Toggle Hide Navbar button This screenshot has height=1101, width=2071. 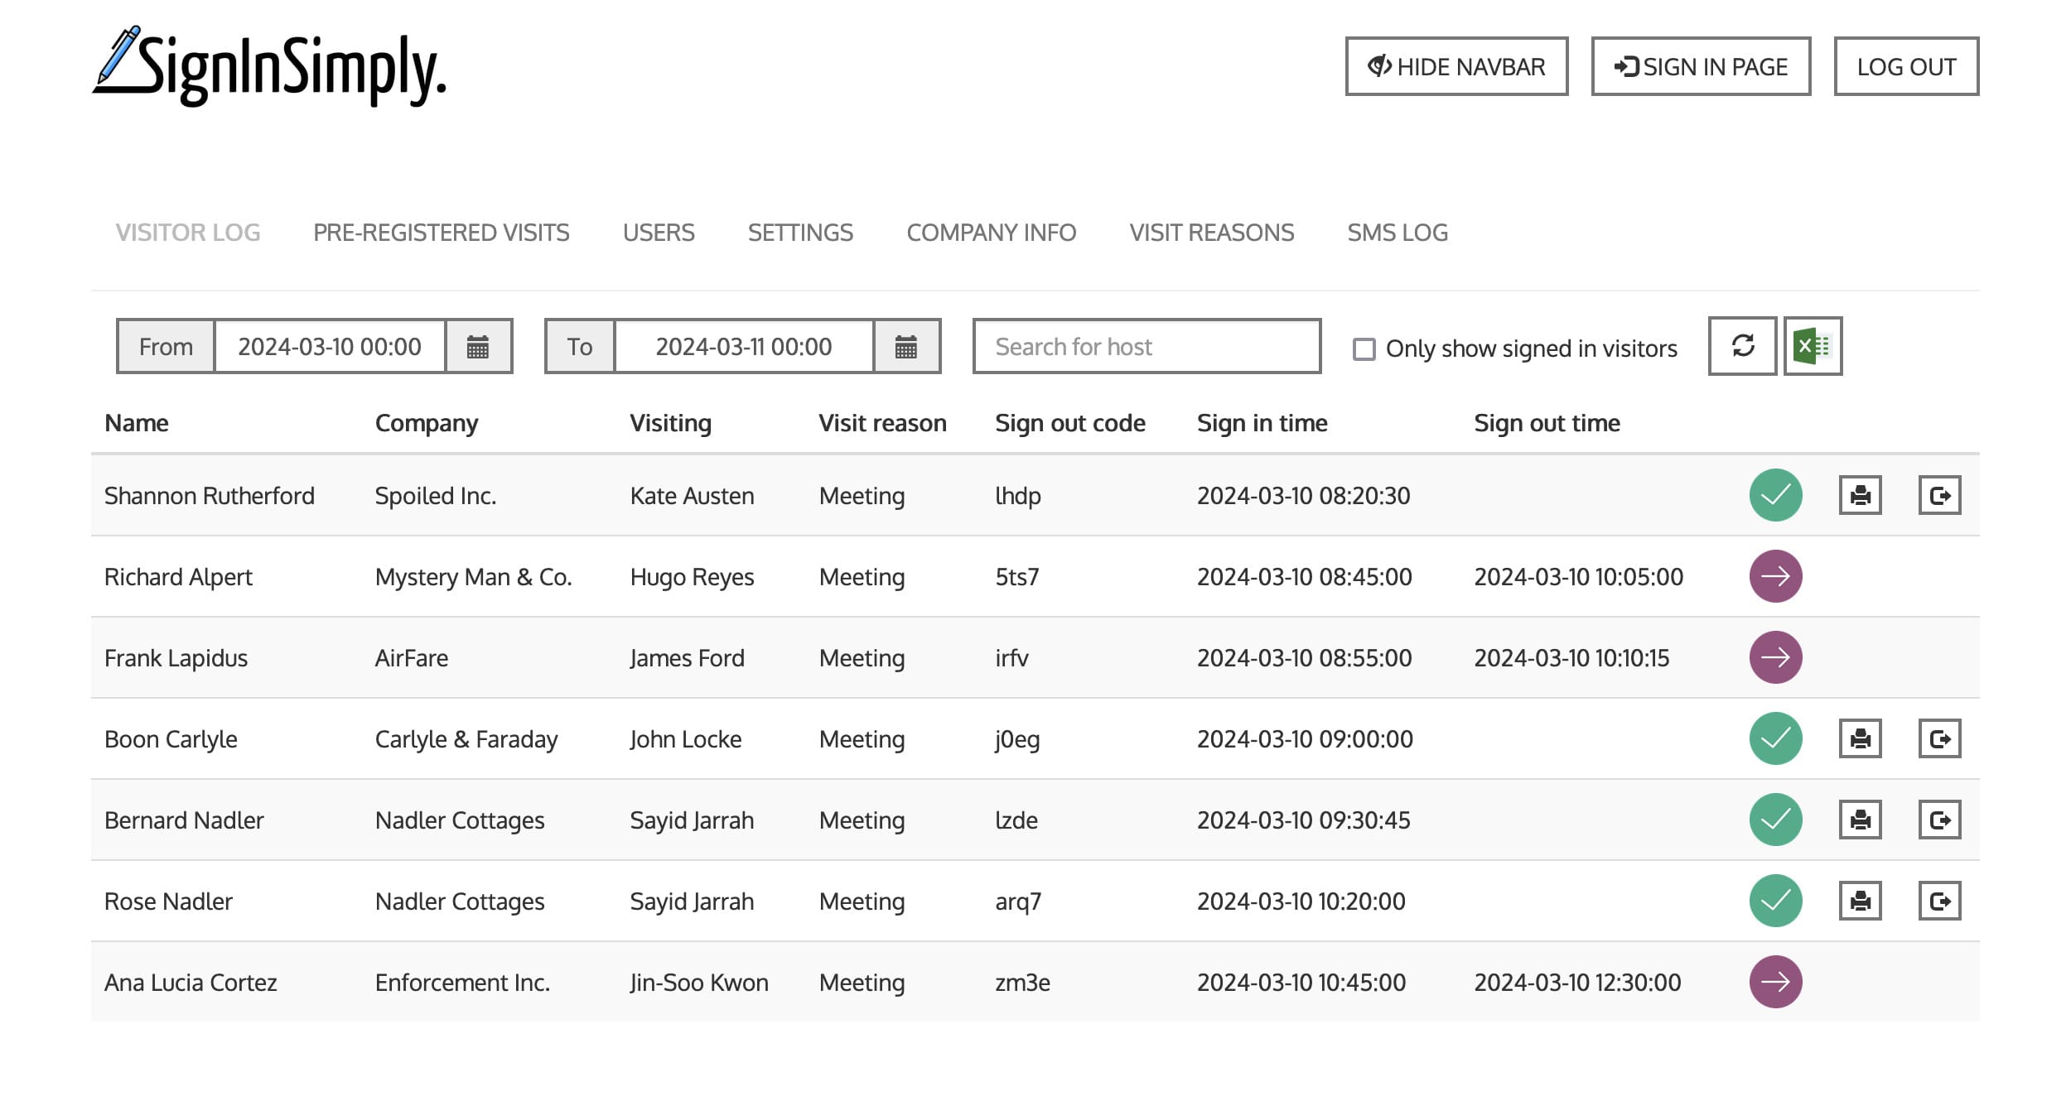[1456, 66]
